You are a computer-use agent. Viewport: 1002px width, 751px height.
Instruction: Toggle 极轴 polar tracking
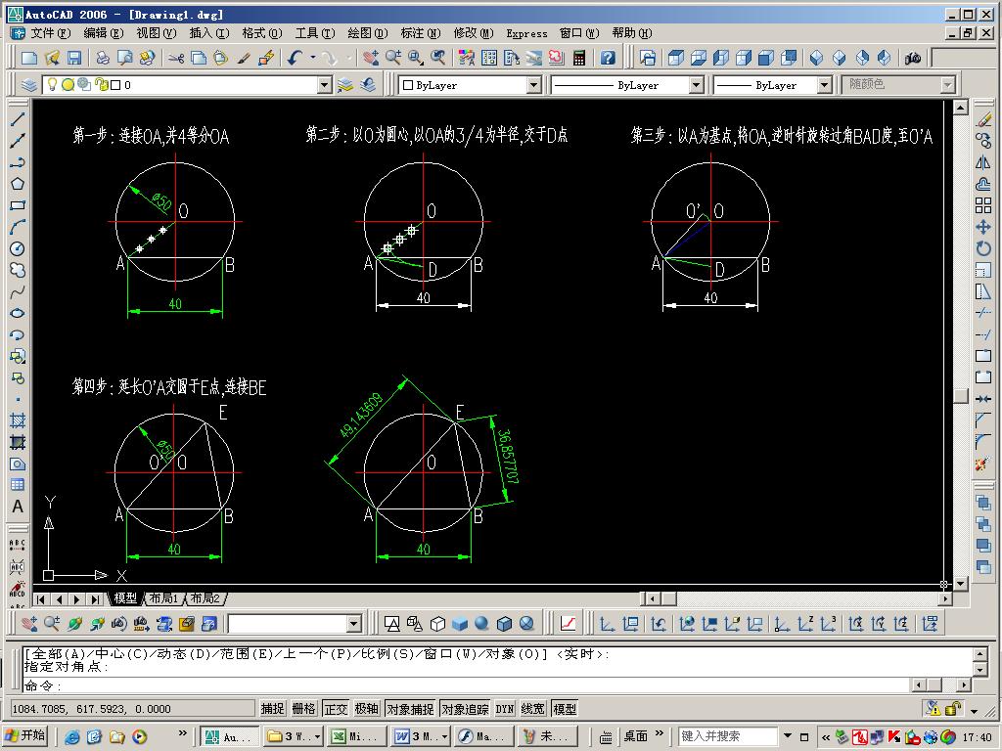(x=367, y=708)
